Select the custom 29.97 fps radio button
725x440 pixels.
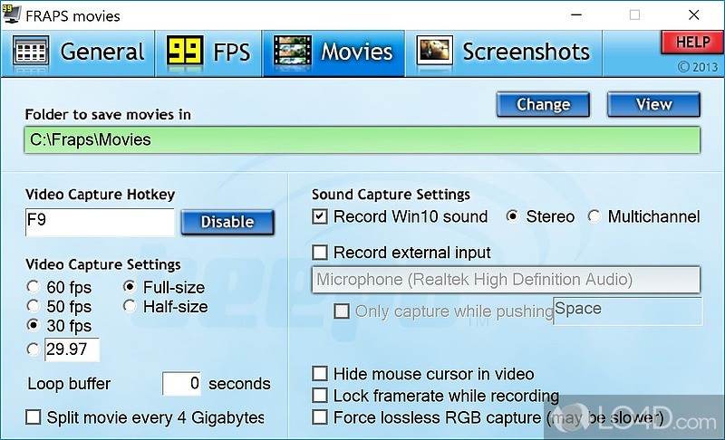[34, 349]
